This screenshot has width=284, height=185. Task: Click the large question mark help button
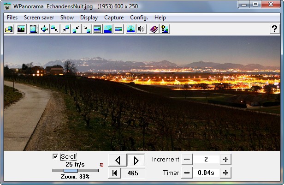click(x=275, y=29)
